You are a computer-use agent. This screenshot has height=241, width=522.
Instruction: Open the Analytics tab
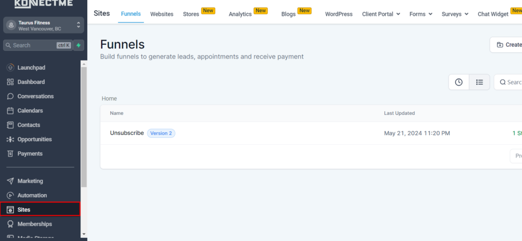tap(240, 14)
